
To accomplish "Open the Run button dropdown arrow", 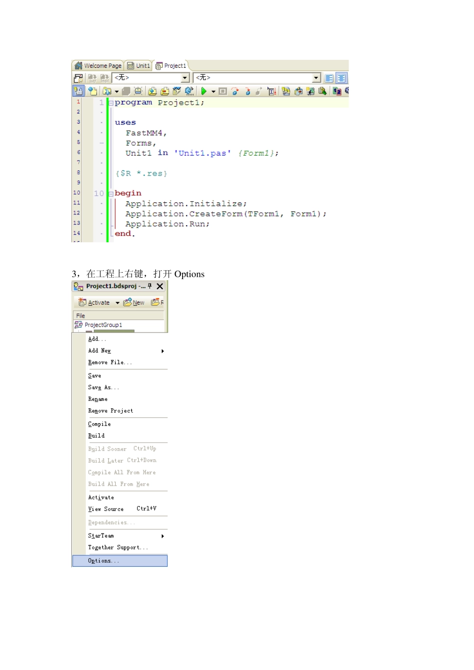I will tap(213, 91).
